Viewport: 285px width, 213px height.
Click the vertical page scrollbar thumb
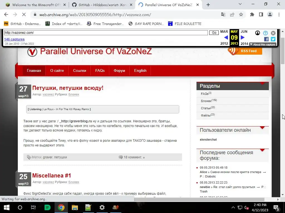[x=283, y=51]
